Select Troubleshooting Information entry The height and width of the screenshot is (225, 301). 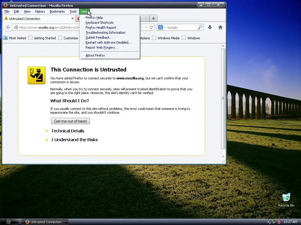tap(109, 33)
